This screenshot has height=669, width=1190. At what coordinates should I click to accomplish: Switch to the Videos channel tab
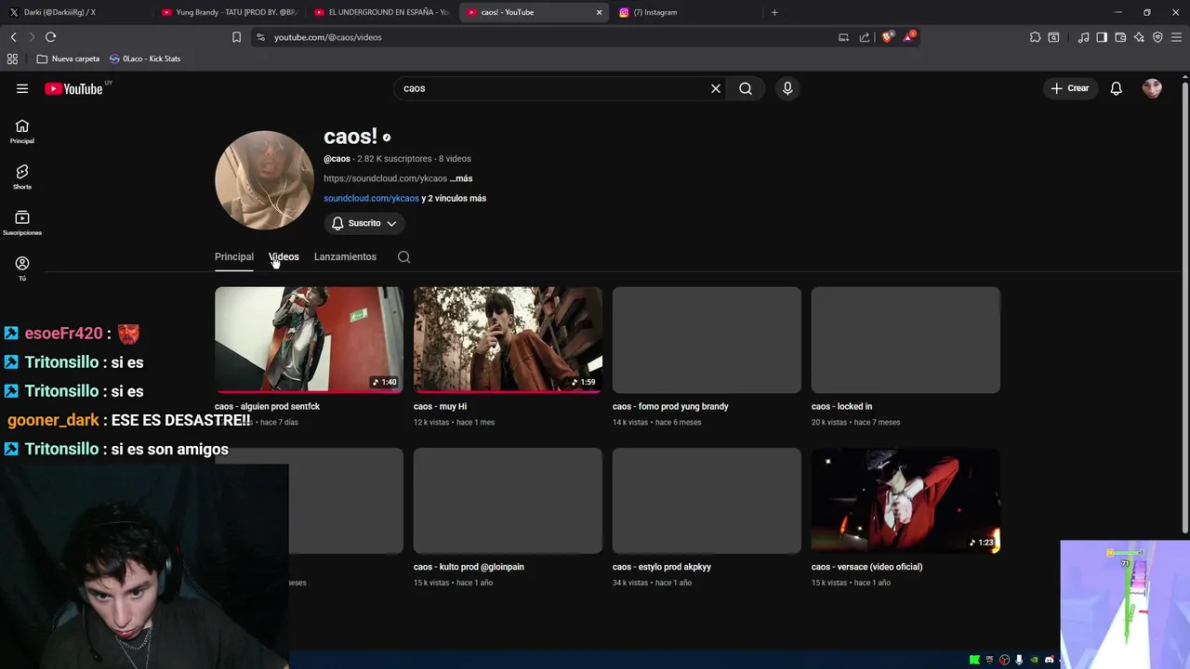284,256
